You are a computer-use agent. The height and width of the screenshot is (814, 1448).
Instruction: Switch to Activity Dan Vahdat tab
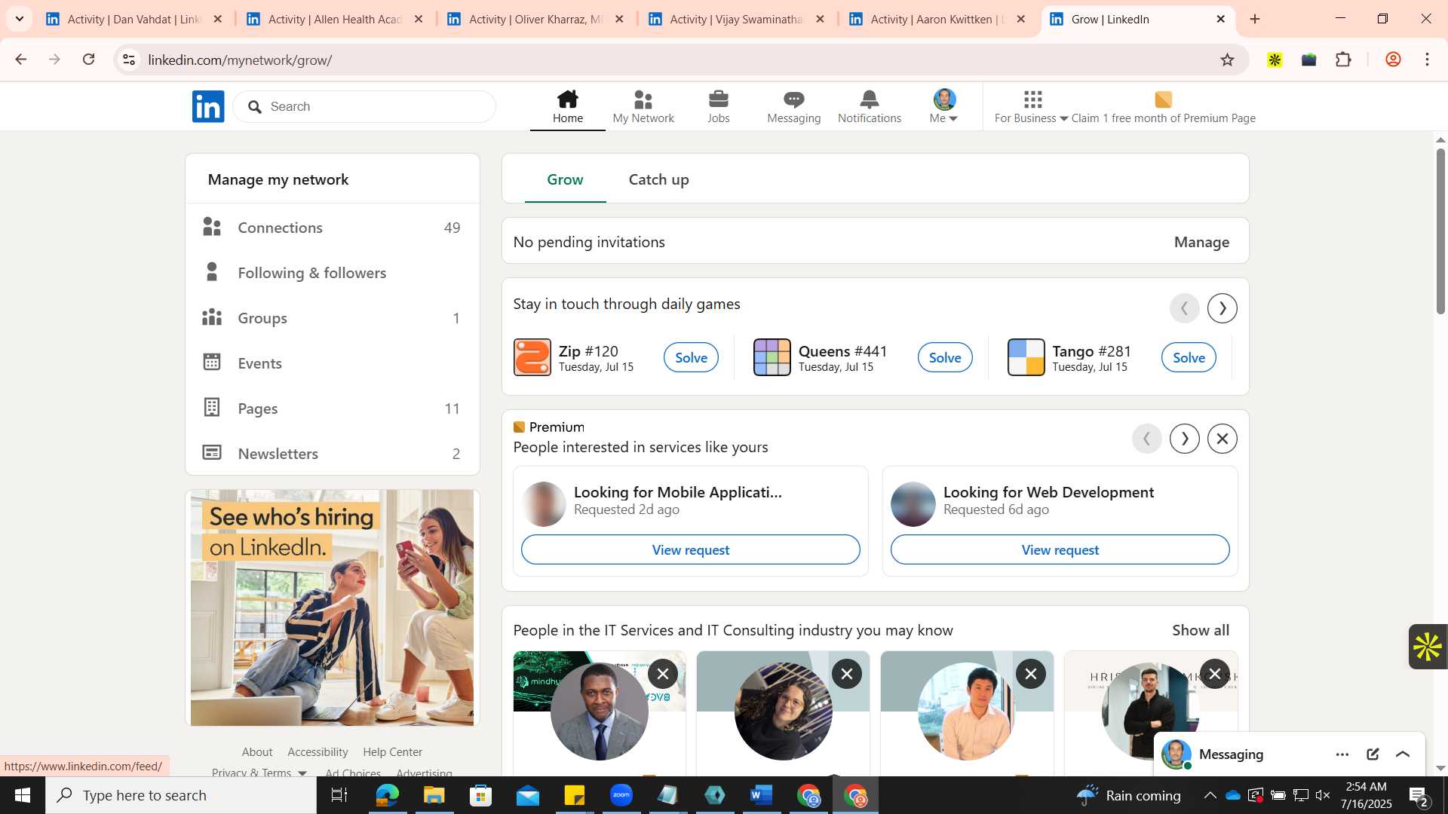coord(133,19)
